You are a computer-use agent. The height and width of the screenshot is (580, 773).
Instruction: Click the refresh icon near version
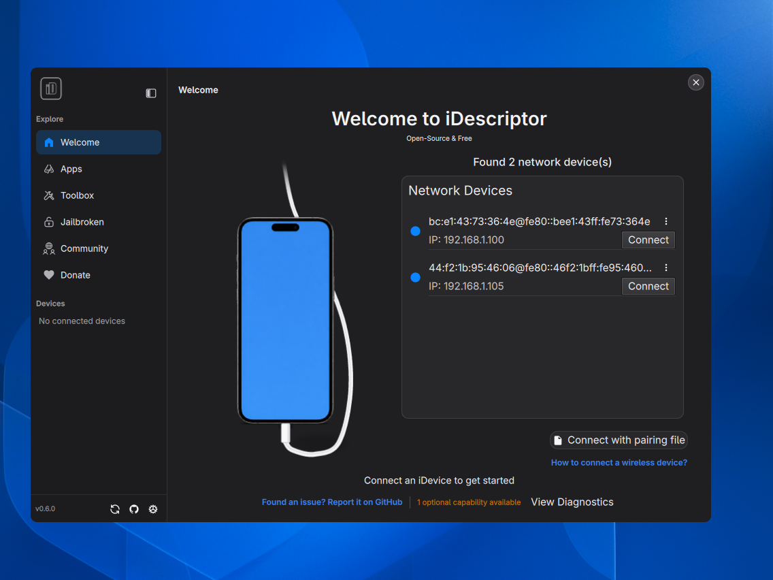click(x=115, y=509)
